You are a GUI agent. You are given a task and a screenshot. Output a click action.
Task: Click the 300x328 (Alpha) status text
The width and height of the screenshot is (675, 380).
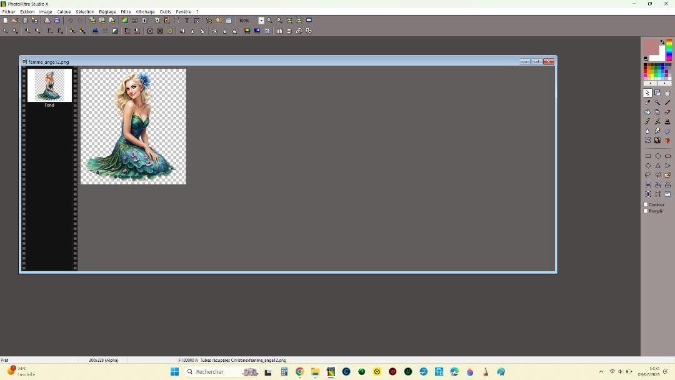point(103,360)
